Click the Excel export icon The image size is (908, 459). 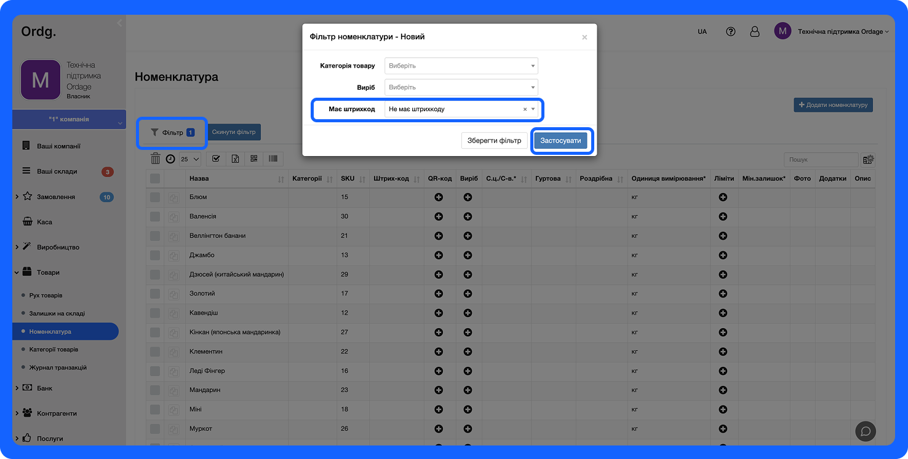click(x=235, y=159)
